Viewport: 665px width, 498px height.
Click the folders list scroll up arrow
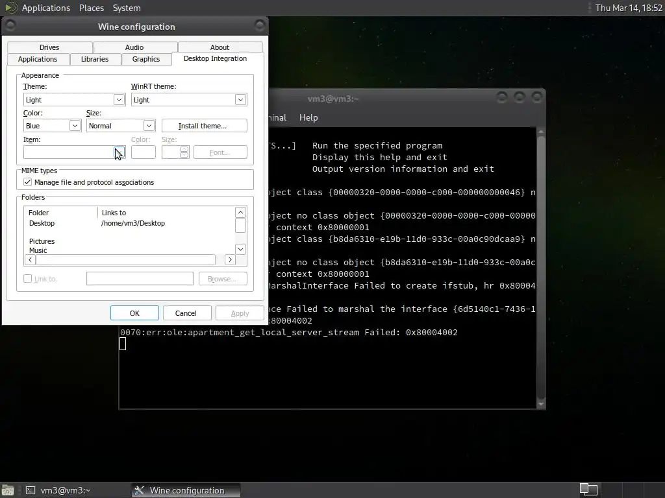tap(240, 213)
